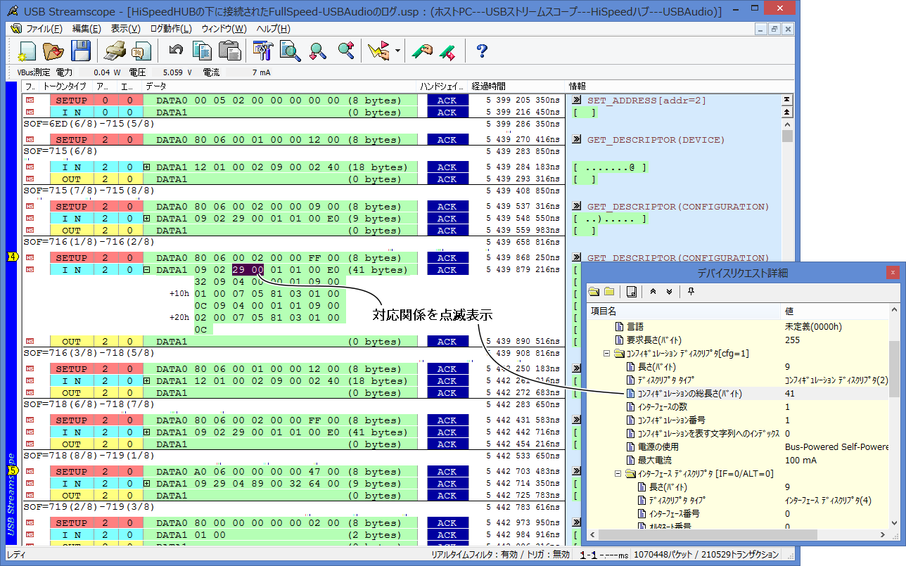Screen dimensions: 906x566
Task: Go to next request with double down chevron
Action: 669,292
